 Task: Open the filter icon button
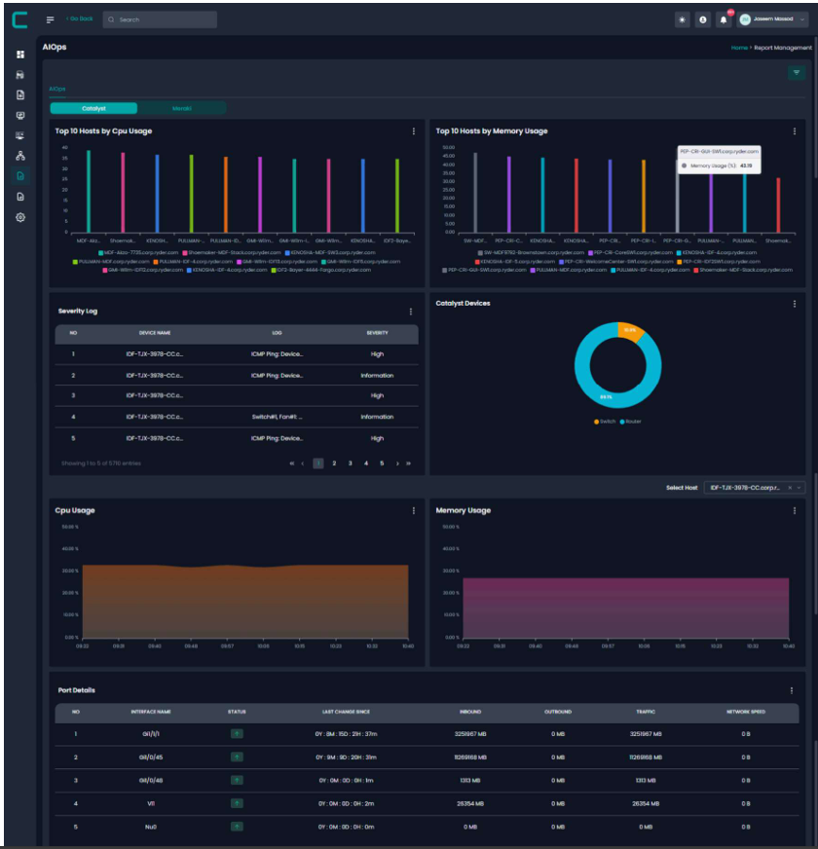797,73
